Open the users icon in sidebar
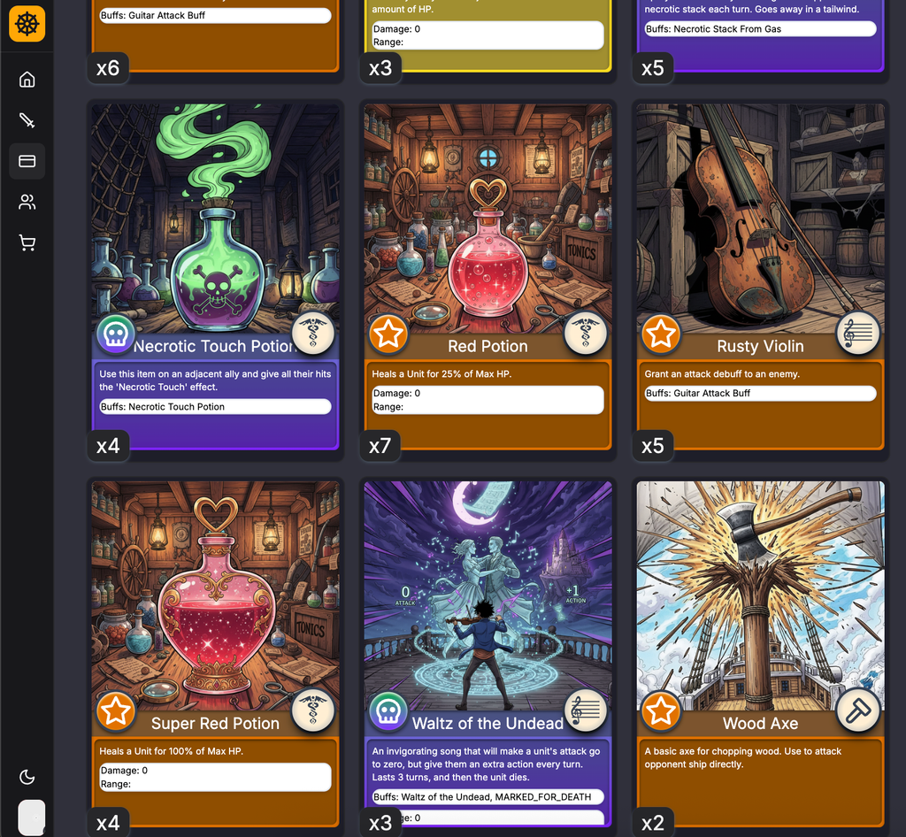The height and width of the screenshot is (837, 906). click(x=27, y=202)
